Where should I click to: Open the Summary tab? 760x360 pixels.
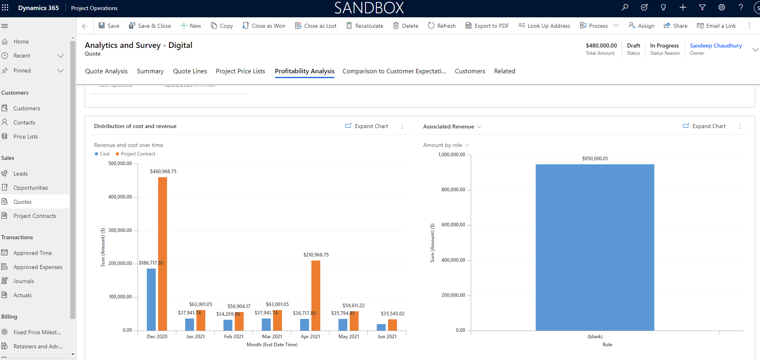point(150,71)
